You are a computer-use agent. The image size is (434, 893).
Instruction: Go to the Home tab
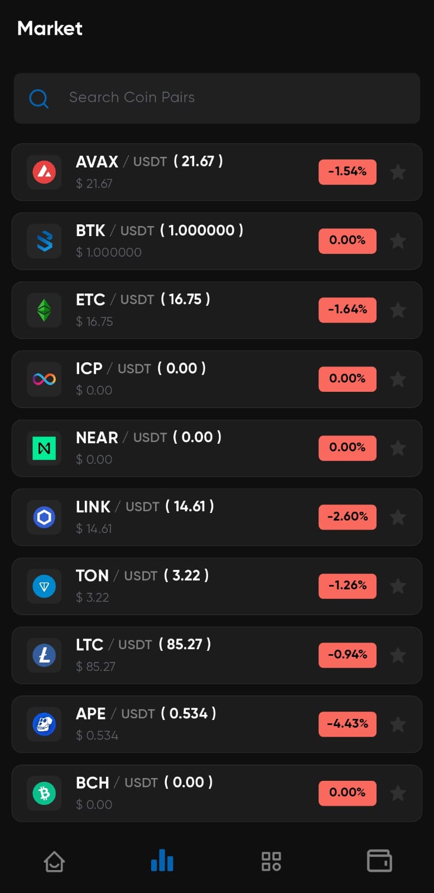click(x=54, y=861)
